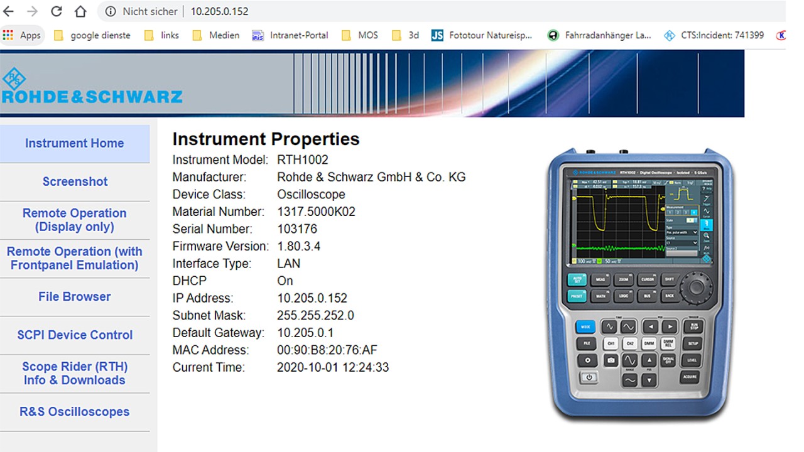The image size is (804, 452).
Task: Select the interface type value LAN
Action: coord(289,264)
